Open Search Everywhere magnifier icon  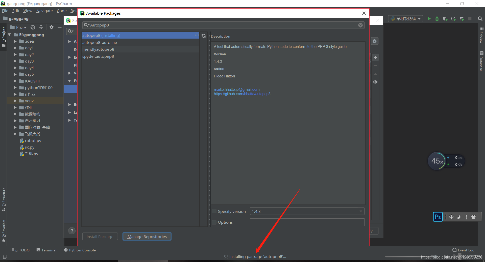(480, 19)
